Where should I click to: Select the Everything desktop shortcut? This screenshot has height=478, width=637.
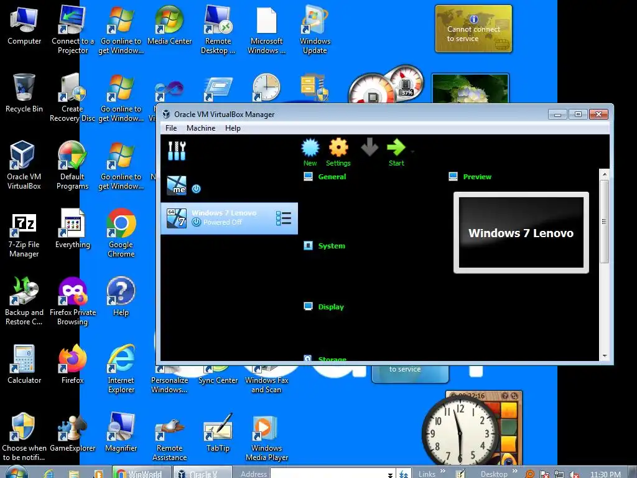point(73,228)
